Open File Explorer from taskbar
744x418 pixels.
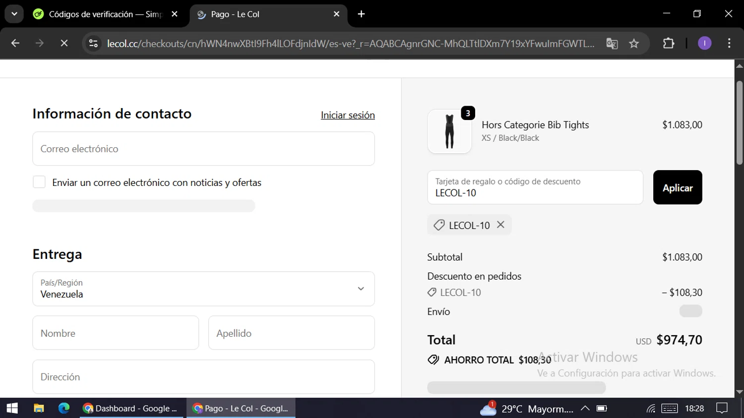(39, 408)
